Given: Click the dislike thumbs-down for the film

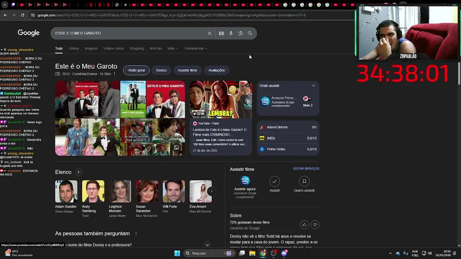Looking at the screenshot, I should coord(315,225).
